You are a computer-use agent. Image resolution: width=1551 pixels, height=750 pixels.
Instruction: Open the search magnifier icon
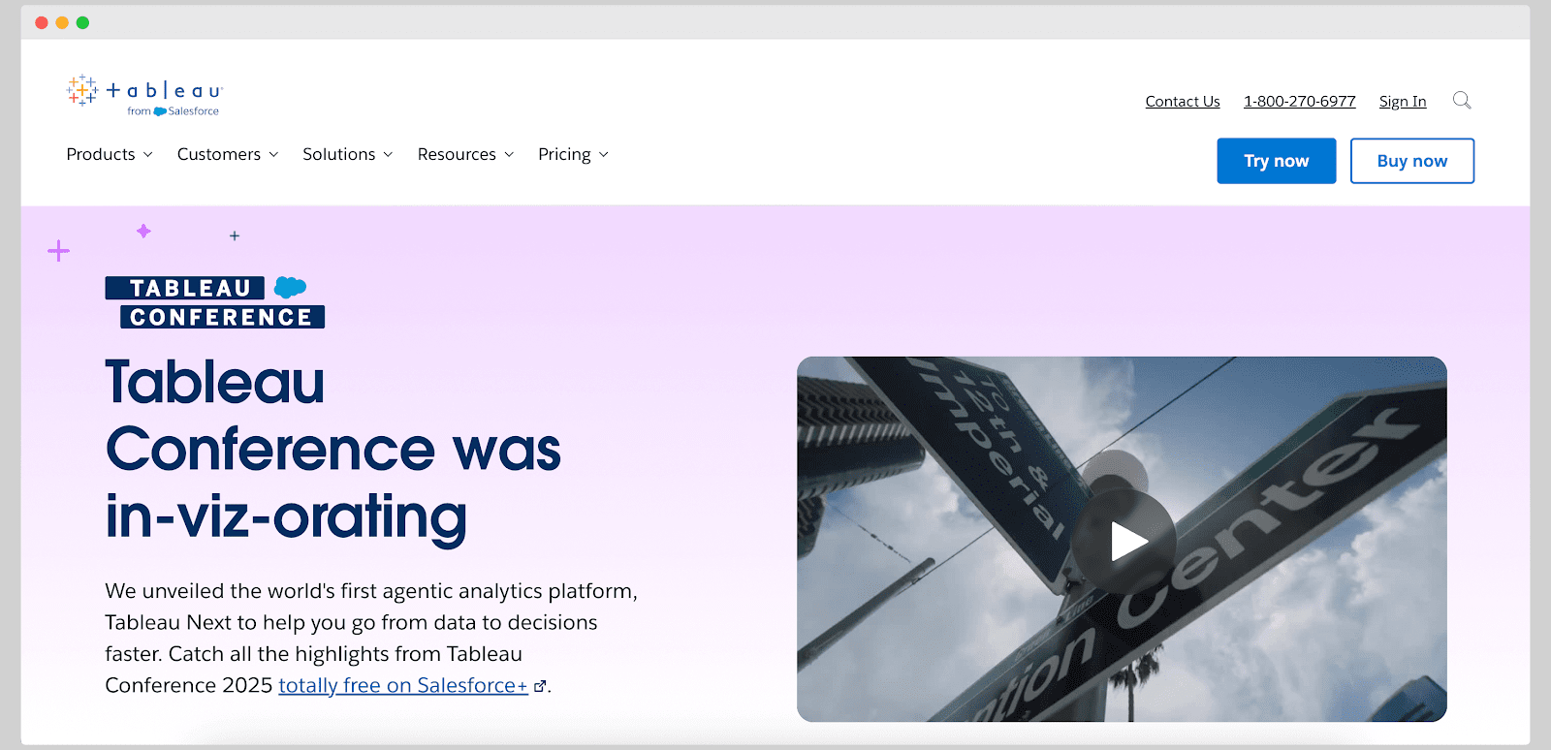tap(1462, 100)
